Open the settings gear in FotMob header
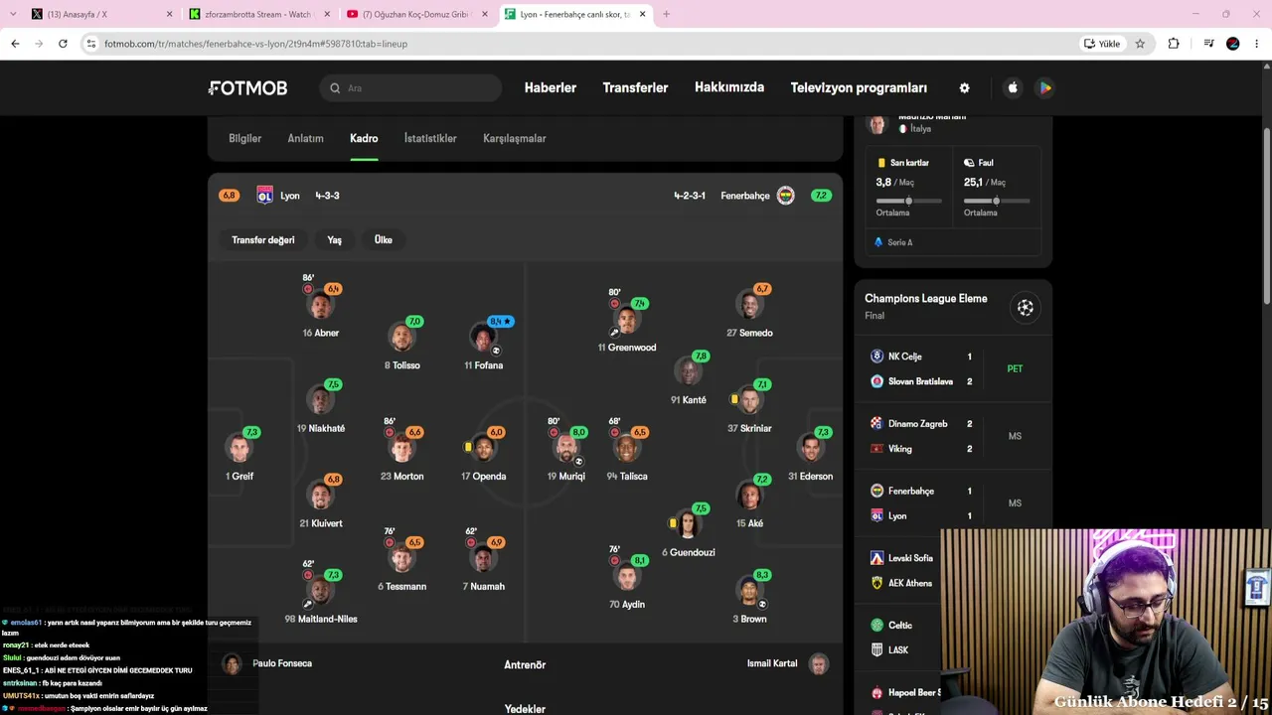Screen dimensions: 1272x715 (964, 88)
